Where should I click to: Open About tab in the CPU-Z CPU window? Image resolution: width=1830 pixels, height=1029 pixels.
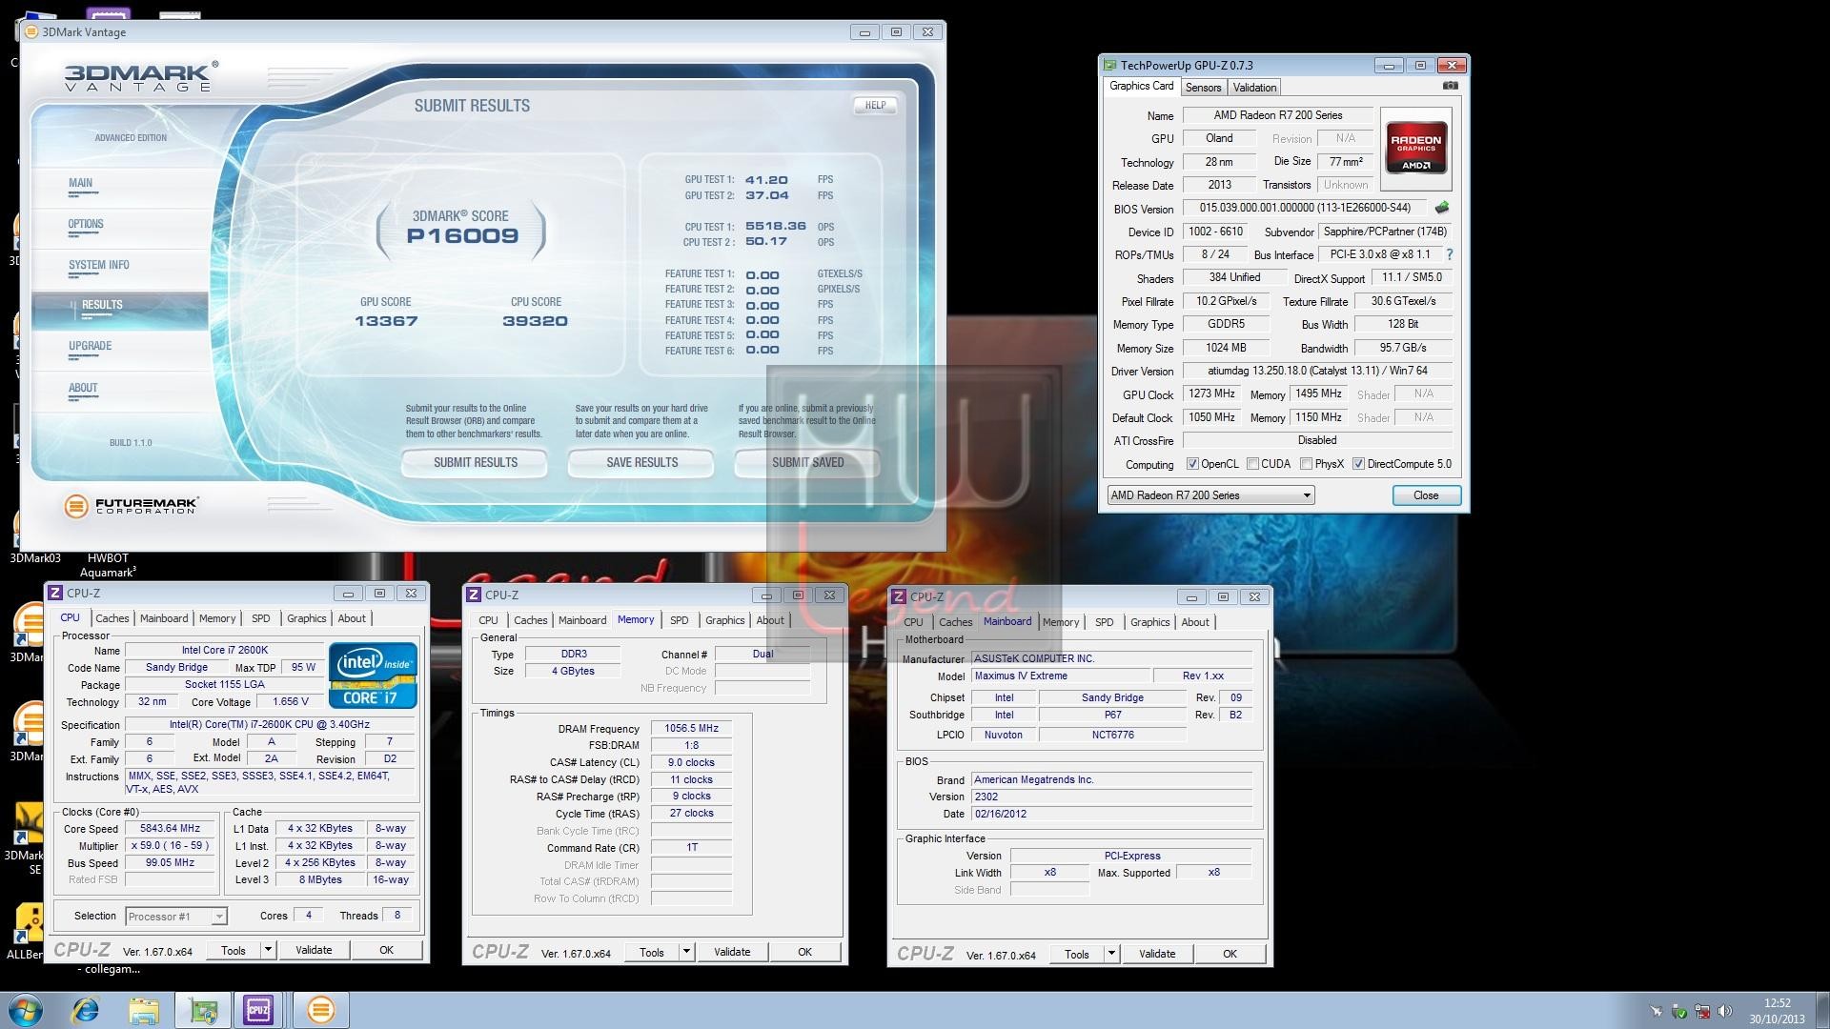pyautogui.click(x=352, y=618)
